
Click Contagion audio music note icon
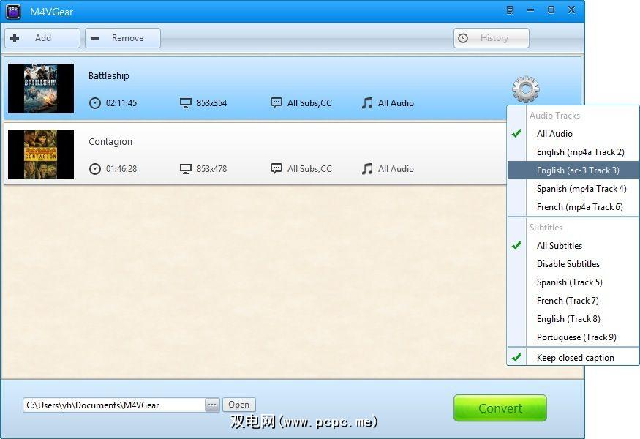pyautogui.click(x=367, y=169)
